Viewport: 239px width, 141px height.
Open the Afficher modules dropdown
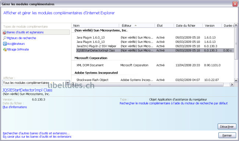(68, 83)
